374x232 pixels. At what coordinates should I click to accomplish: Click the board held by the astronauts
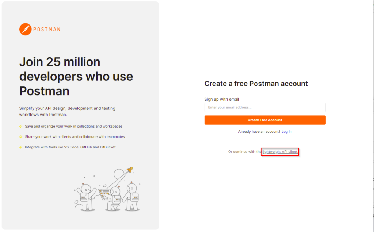pos(104,194)
